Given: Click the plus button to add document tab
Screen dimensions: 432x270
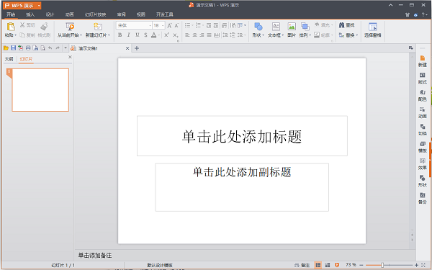Looking at the screenshot, I should pyautogui.click(x=137, y=48).
